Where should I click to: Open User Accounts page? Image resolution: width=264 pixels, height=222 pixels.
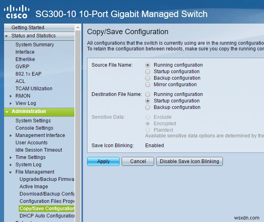click(31, 143)
